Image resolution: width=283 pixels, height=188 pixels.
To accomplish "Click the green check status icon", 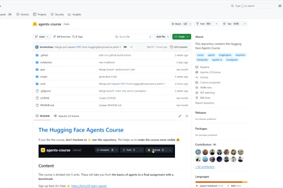I will pyautogui.click(x=132, y=47).
